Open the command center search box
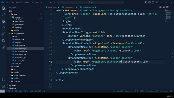 91,2
